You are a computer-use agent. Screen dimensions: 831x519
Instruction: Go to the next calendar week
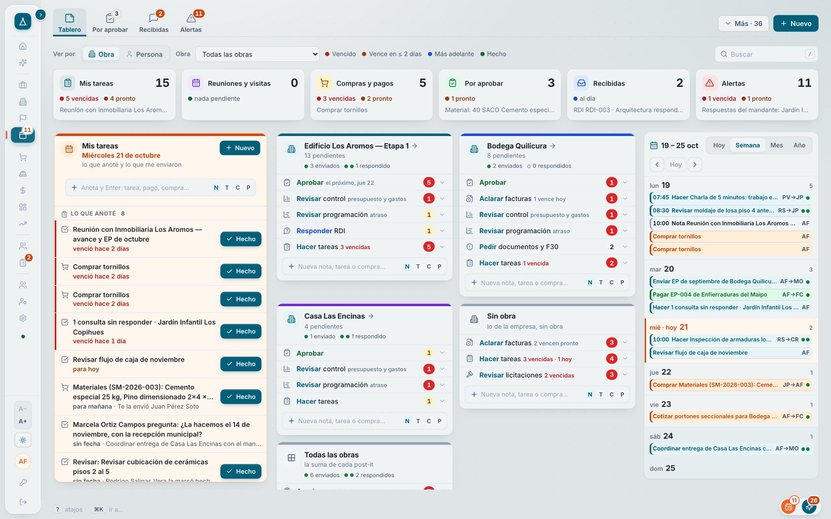pos(695,165)
